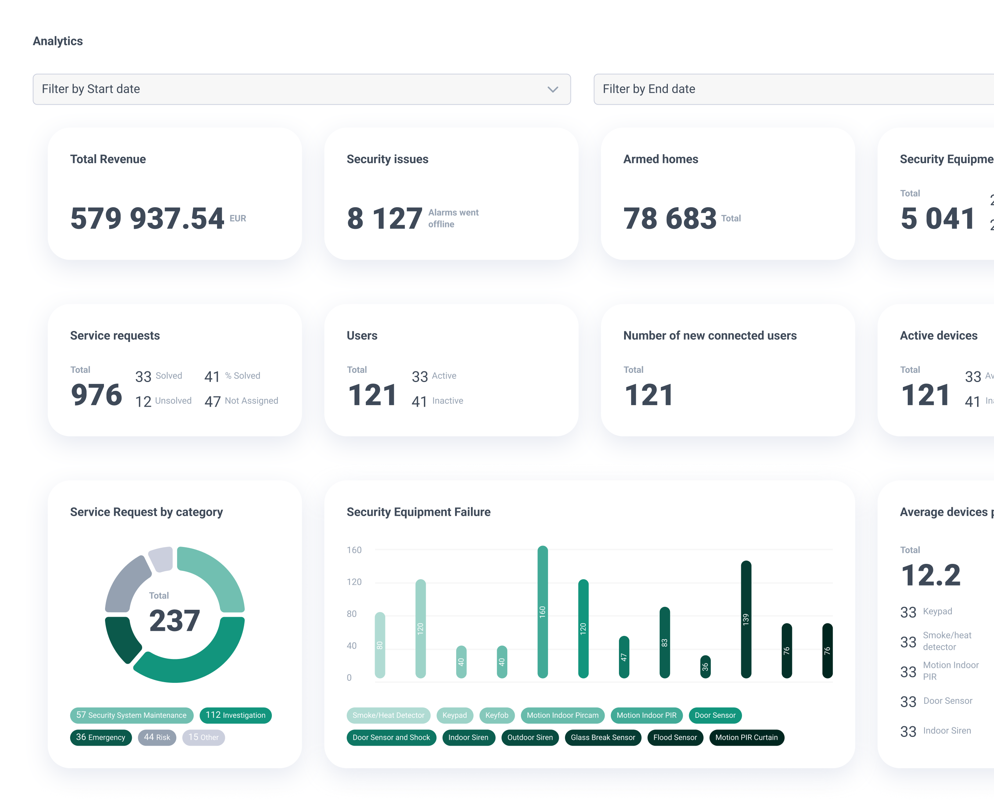The height and width of the screenshot is (803, 994).
Task: Toggle the Security System Maintenance legend chip
Action: (x=132, y=715)
